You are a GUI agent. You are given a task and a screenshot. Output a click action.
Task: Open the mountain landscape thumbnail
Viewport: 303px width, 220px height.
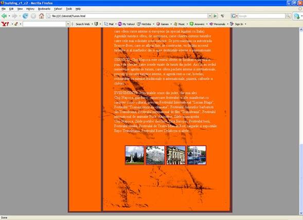click(155, 155)
